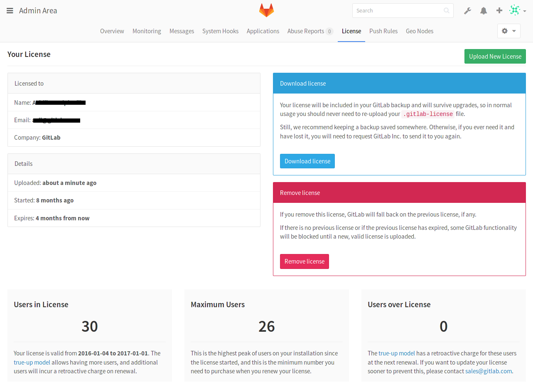Click the search magnifier icon
533x392 pixels.
[x=447, y=11]
